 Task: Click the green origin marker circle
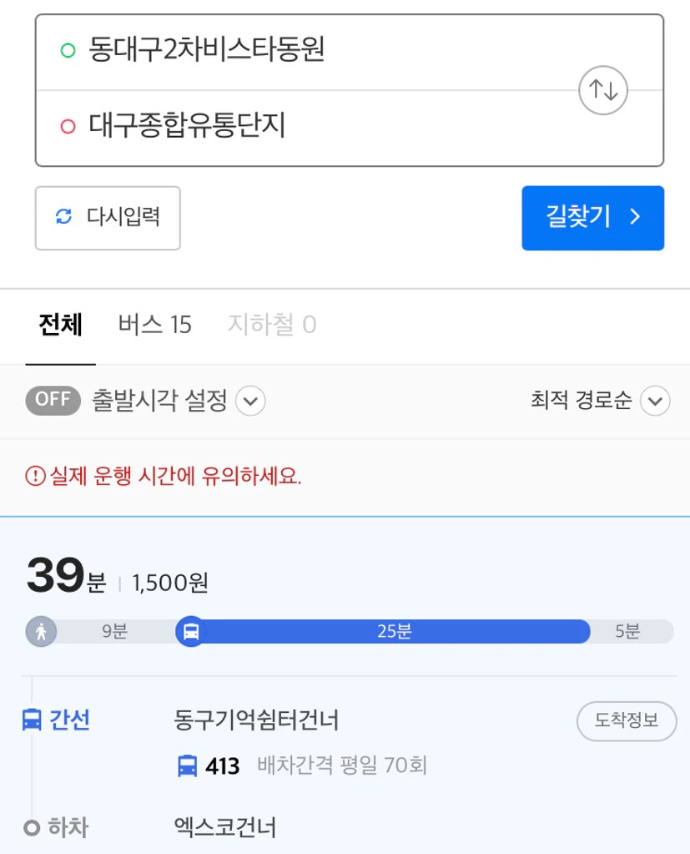68,51
